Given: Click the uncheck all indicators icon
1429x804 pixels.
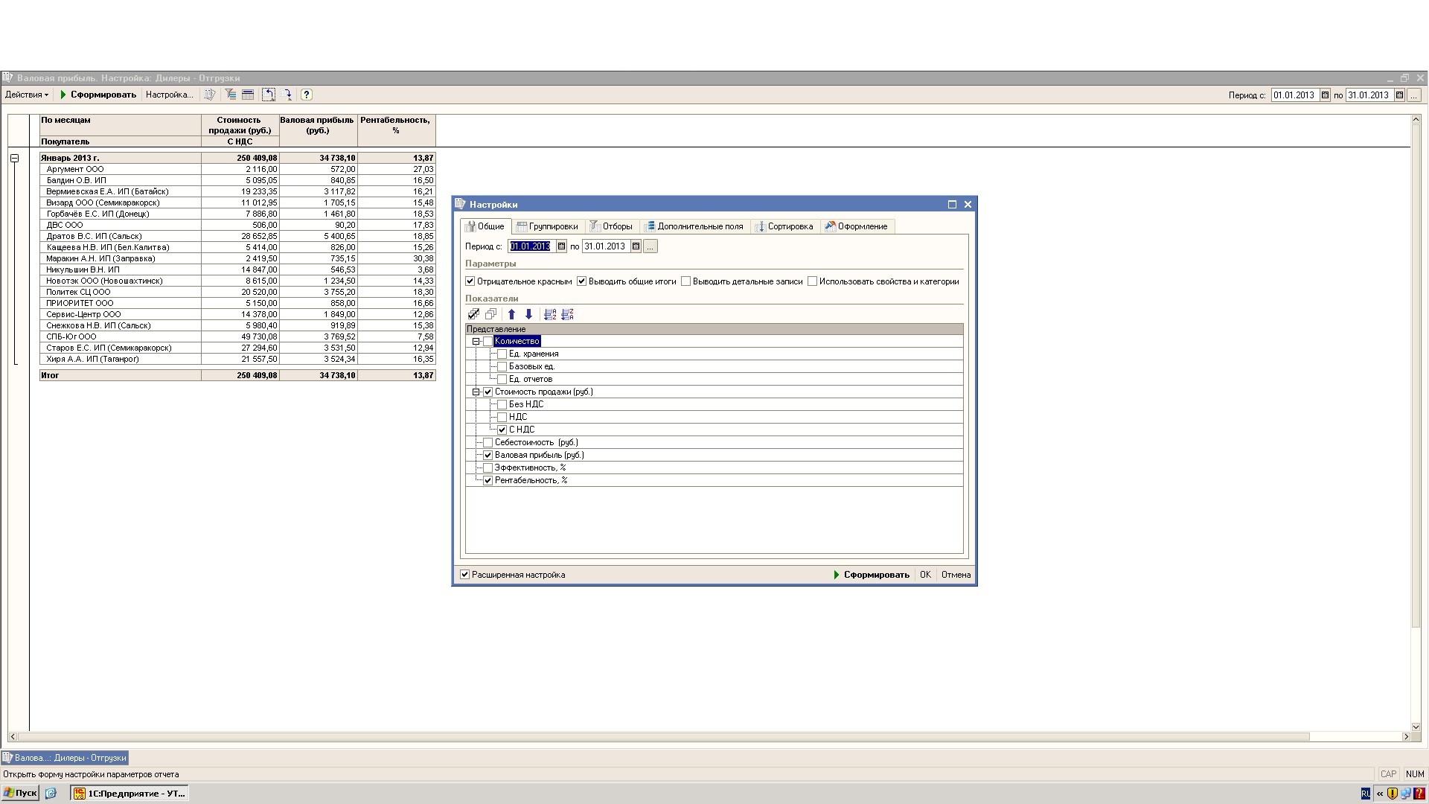Looking at the screenshot, I should pos(490,314).
